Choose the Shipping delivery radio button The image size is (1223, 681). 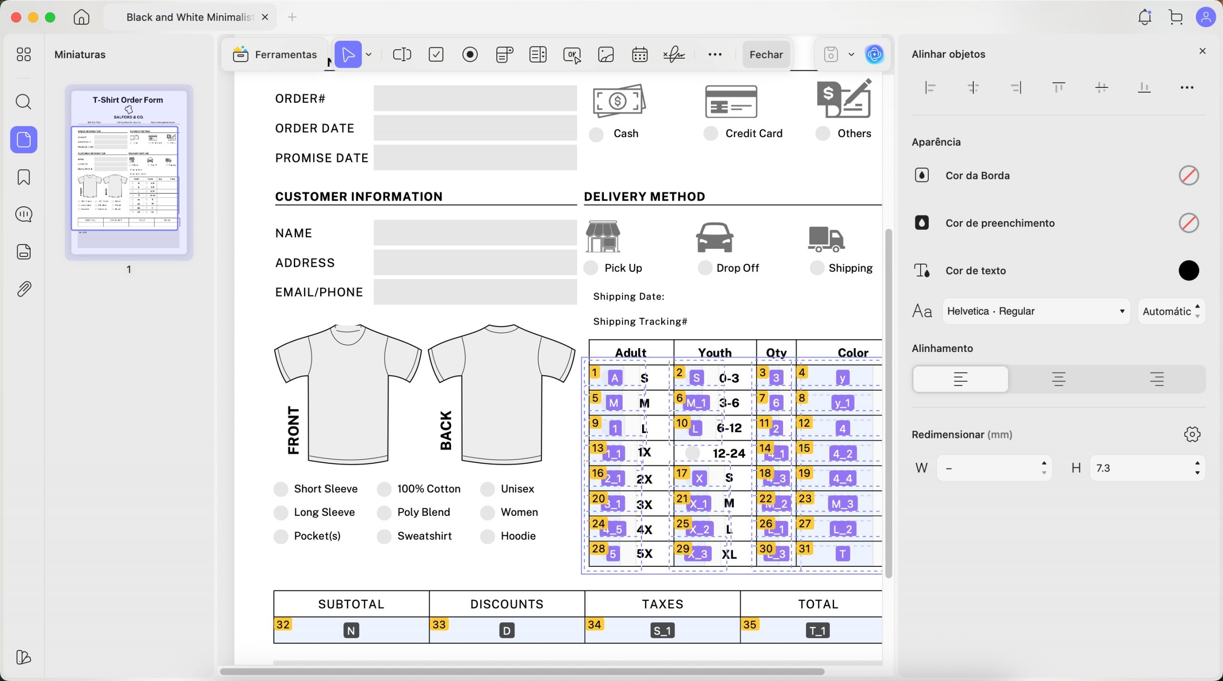[x=817, y=268]
